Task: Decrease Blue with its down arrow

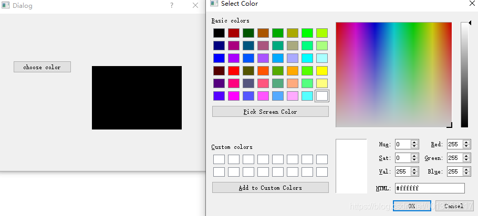Action: pyautogui.click(x=466, y=174)
